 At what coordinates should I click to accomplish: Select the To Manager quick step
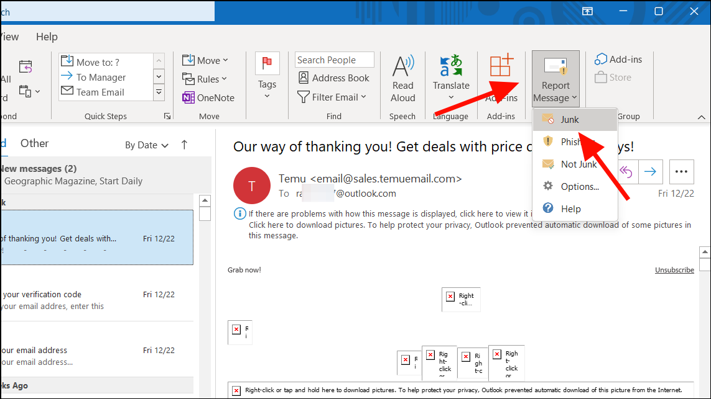click(x=106, y=77)
